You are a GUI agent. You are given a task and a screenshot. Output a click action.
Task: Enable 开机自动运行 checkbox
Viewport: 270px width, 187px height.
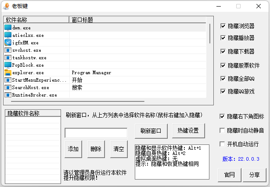222,144
